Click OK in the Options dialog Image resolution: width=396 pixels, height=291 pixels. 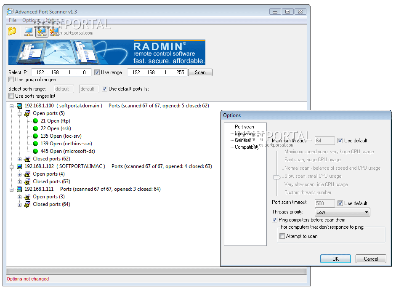point(335,259)
